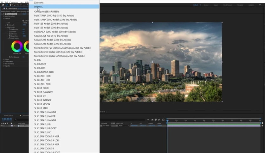The height and width of the screenshot is (153, 265).
Task: Click the Vibrance stopwatch icon
Action: click(x=10, y=34)
